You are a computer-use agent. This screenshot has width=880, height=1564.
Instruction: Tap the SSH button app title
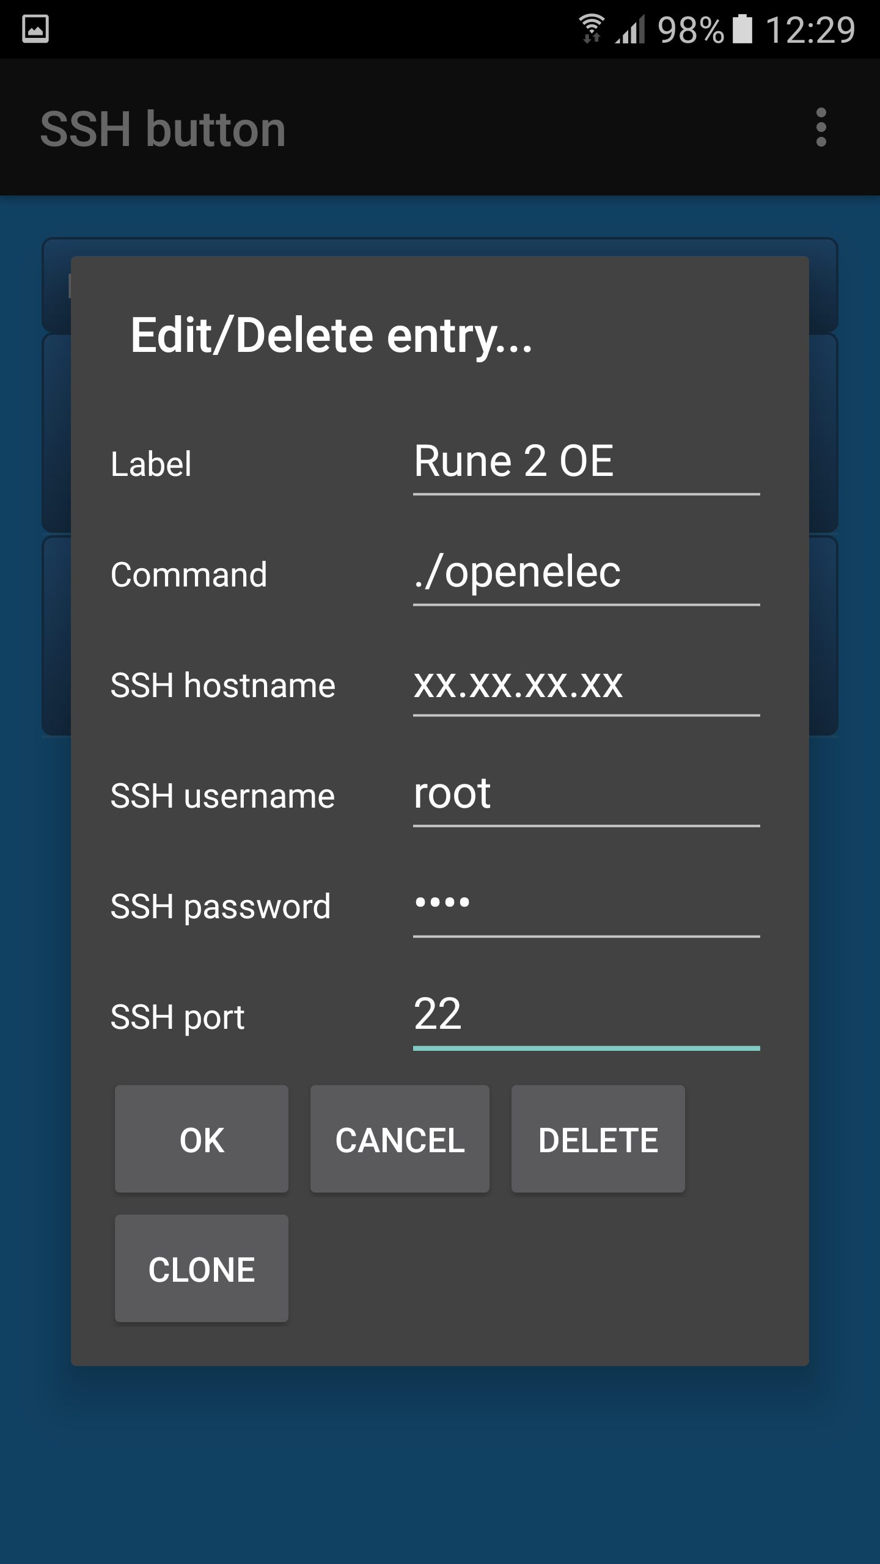click(x=163, y=129)
